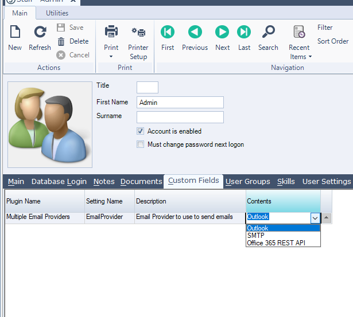Screen dimensions: 353x317
Task: Open the Skills tab
Action: click(286, 182)
